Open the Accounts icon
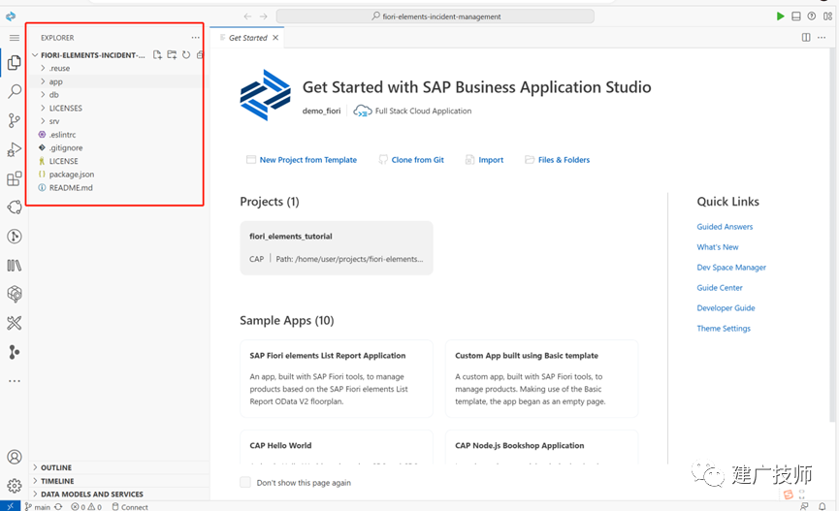This screenshot has height=511, width=839. [15, 457]
